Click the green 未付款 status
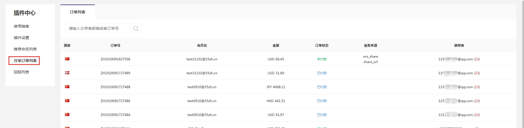Screen dimensions: 524x128 322,59
